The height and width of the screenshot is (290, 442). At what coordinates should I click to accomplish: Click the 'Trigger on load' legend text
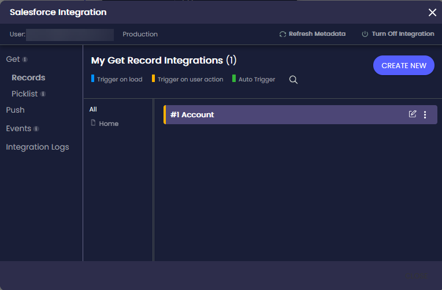click(120, 80)
